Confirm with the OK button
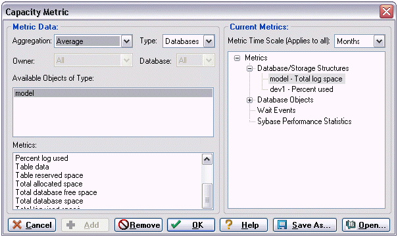 (191, 225)
